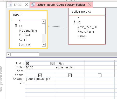Expand the Navigation Pane
This screenshot has width=117, height=99.
(1, 79)
